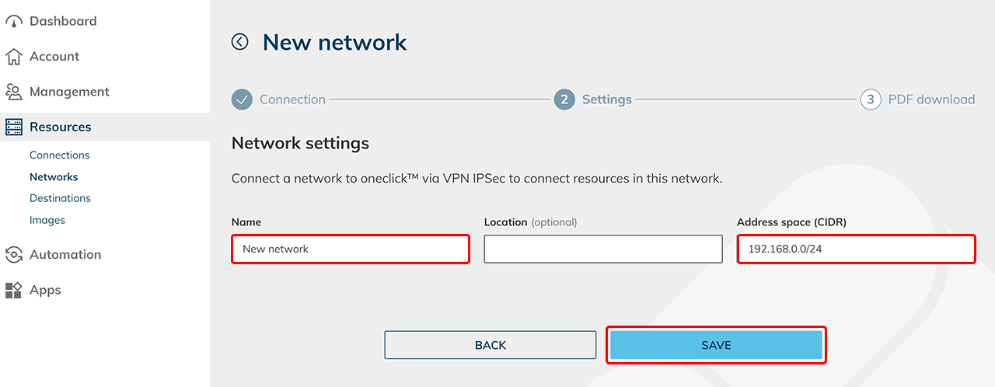Click the Automation gear icon

click(14, 255)
